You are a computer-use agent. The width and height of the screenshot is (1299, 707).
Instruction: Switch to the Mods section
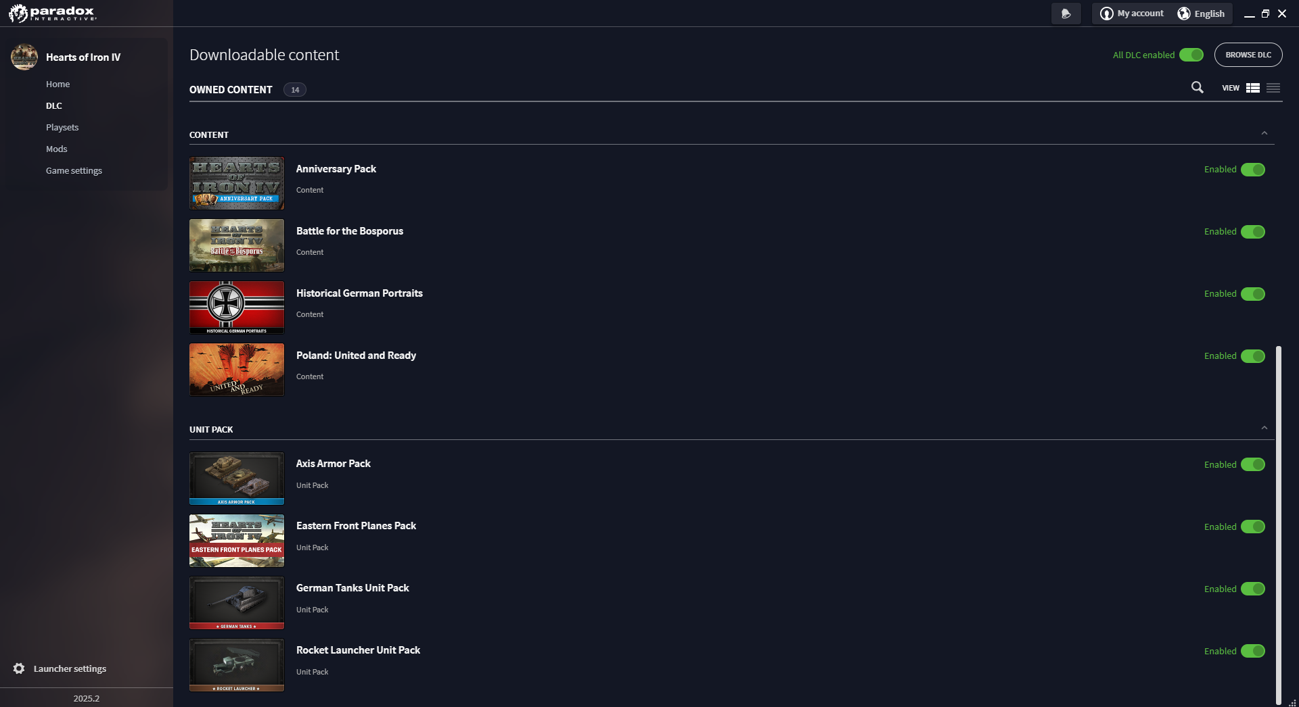57,149
